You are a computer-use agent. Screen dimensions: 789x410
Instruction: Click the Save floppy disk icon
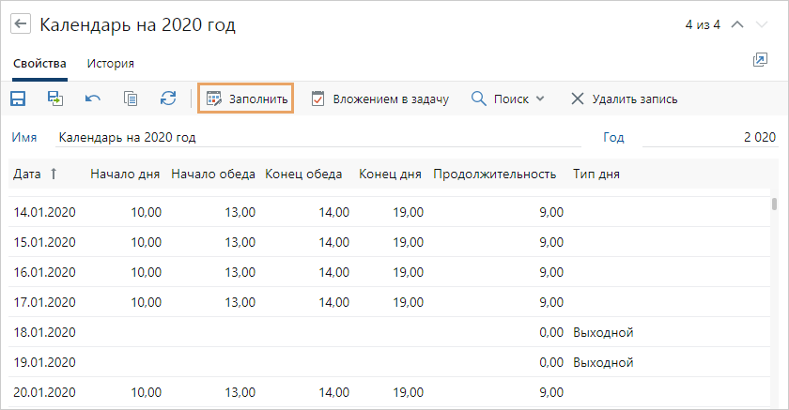pyautogui.click(x=18, y=99)
